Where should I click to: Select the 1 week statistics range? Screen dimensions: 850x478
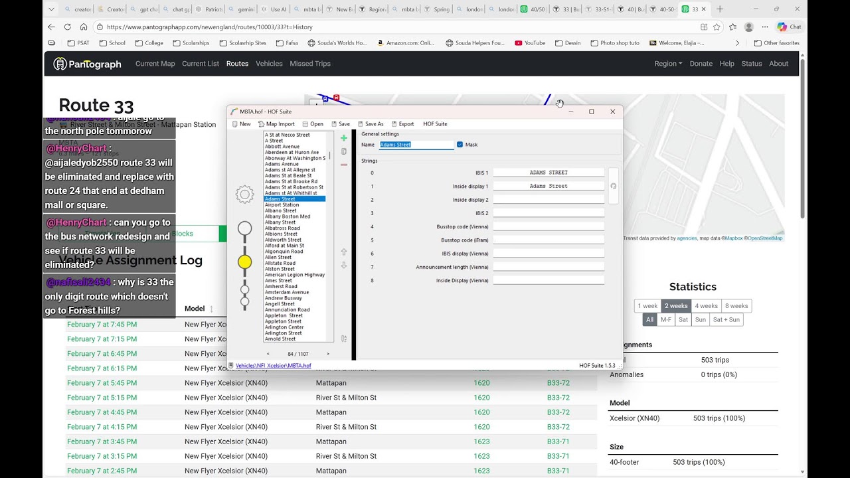tap(647, 306)
